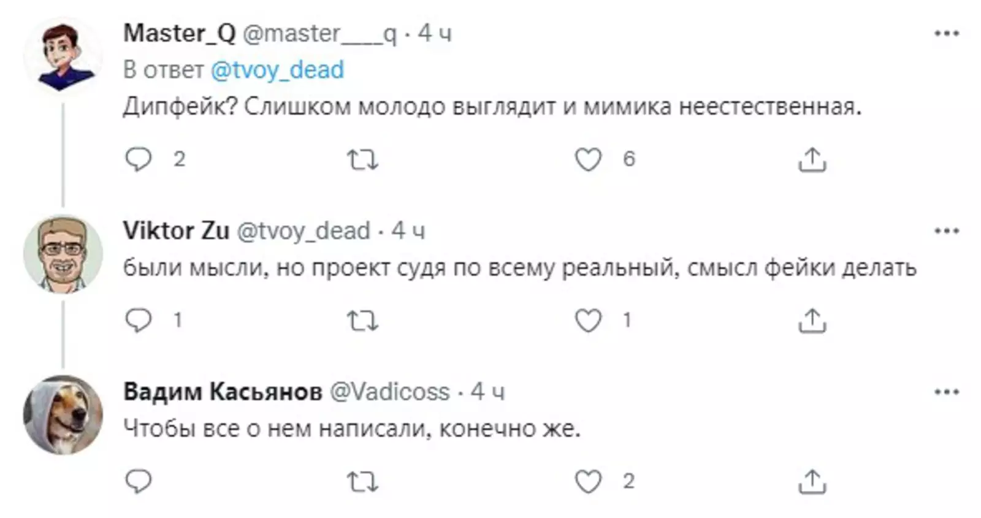
Task: Like Viktor Zu's tweet
Action: tap(588, 321)
